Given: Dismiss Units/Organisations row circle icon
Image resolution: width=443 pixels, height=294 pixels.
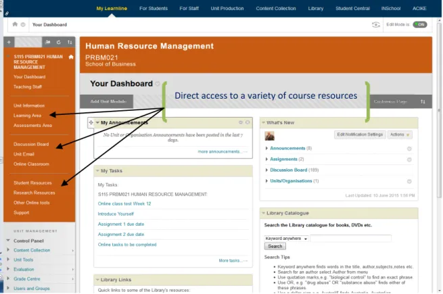Looking at the screenshot, I should pyautogui.click(x=409, y=181).
